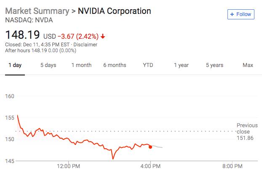Open the 6 months chart tab
Viewport: 262px width, 174px height.
(115, 65)
